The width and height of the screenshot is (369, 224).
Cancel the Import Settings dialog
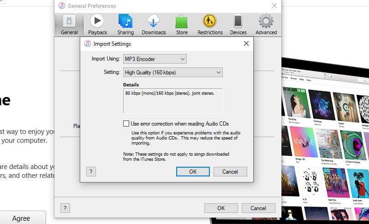click(x=230, y=171)
